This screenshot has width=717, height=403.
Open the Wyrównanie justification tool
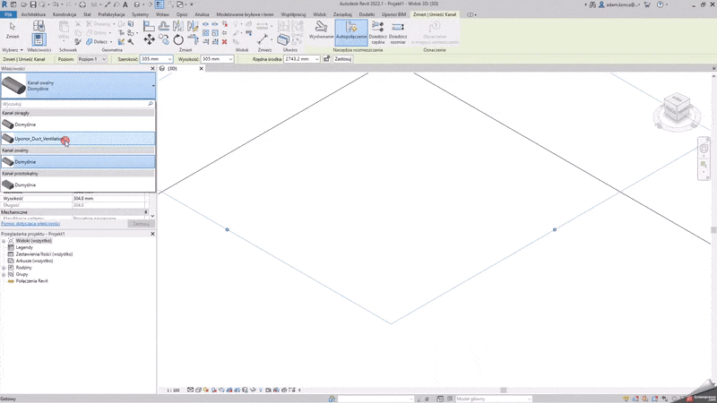point(321,30)
